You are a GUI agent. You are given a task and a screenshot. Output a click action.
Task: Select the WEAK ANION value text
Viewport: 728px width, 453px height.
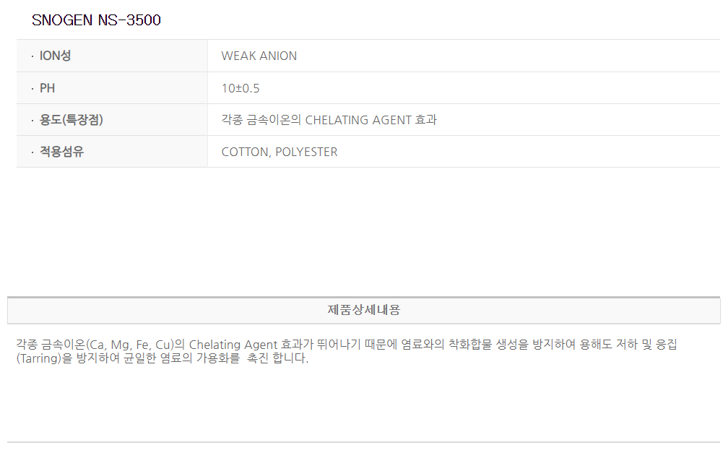click(259, 56)
